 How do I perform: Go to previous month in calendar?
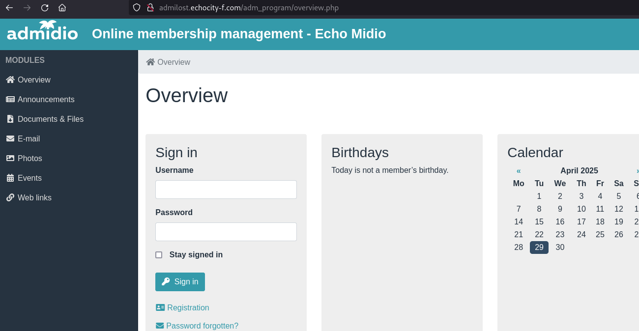pos(519,171)
